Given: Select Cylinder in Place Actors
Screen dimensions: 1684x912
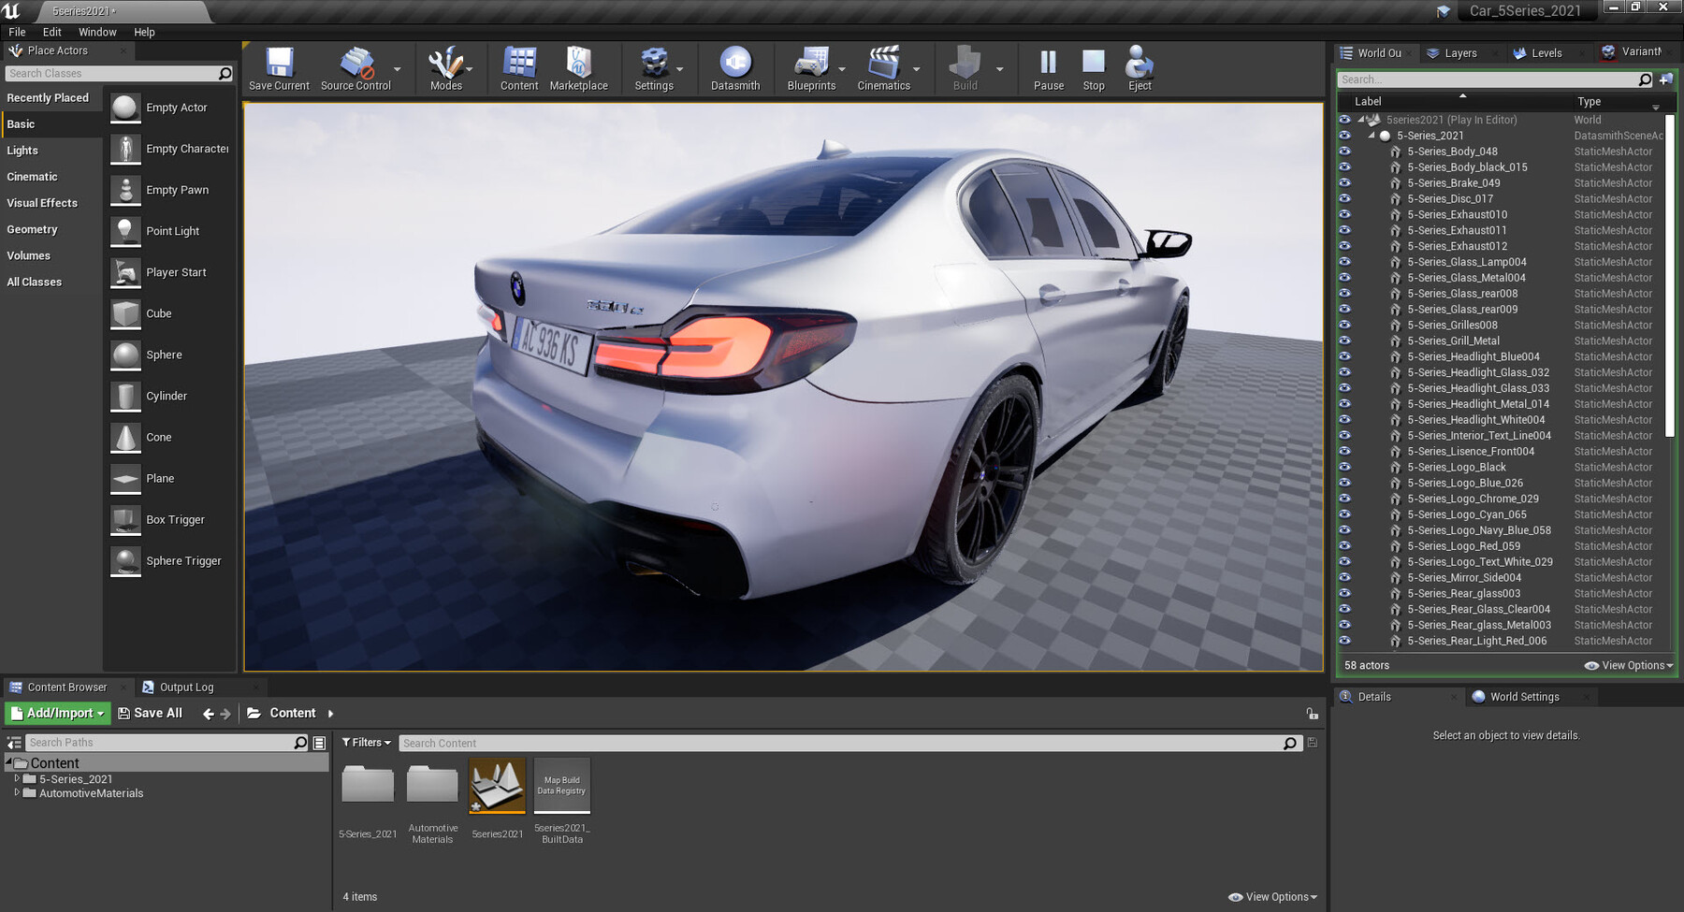Looking at the screenshot, I should (x=169, y=396).
